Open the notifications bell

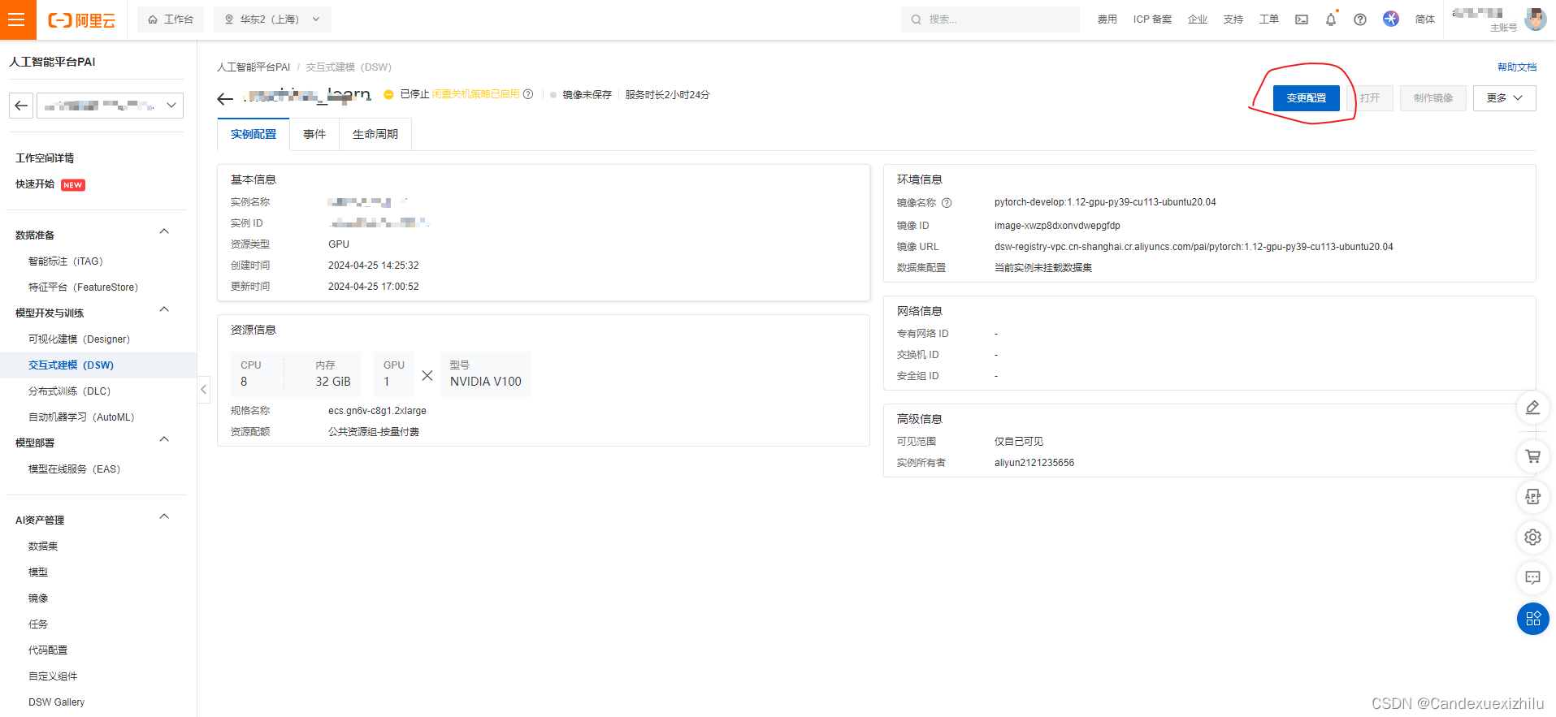pyautogui.click(x=1331, y=19)
